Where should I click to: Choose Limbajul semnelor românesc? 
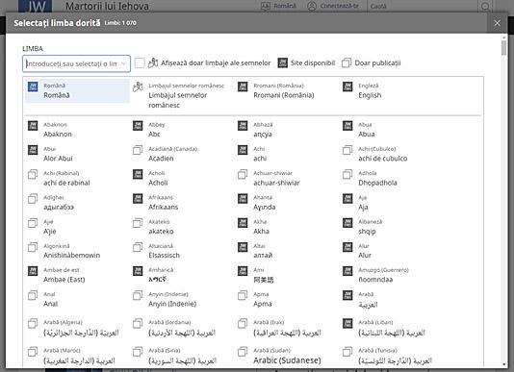point(182,95)
